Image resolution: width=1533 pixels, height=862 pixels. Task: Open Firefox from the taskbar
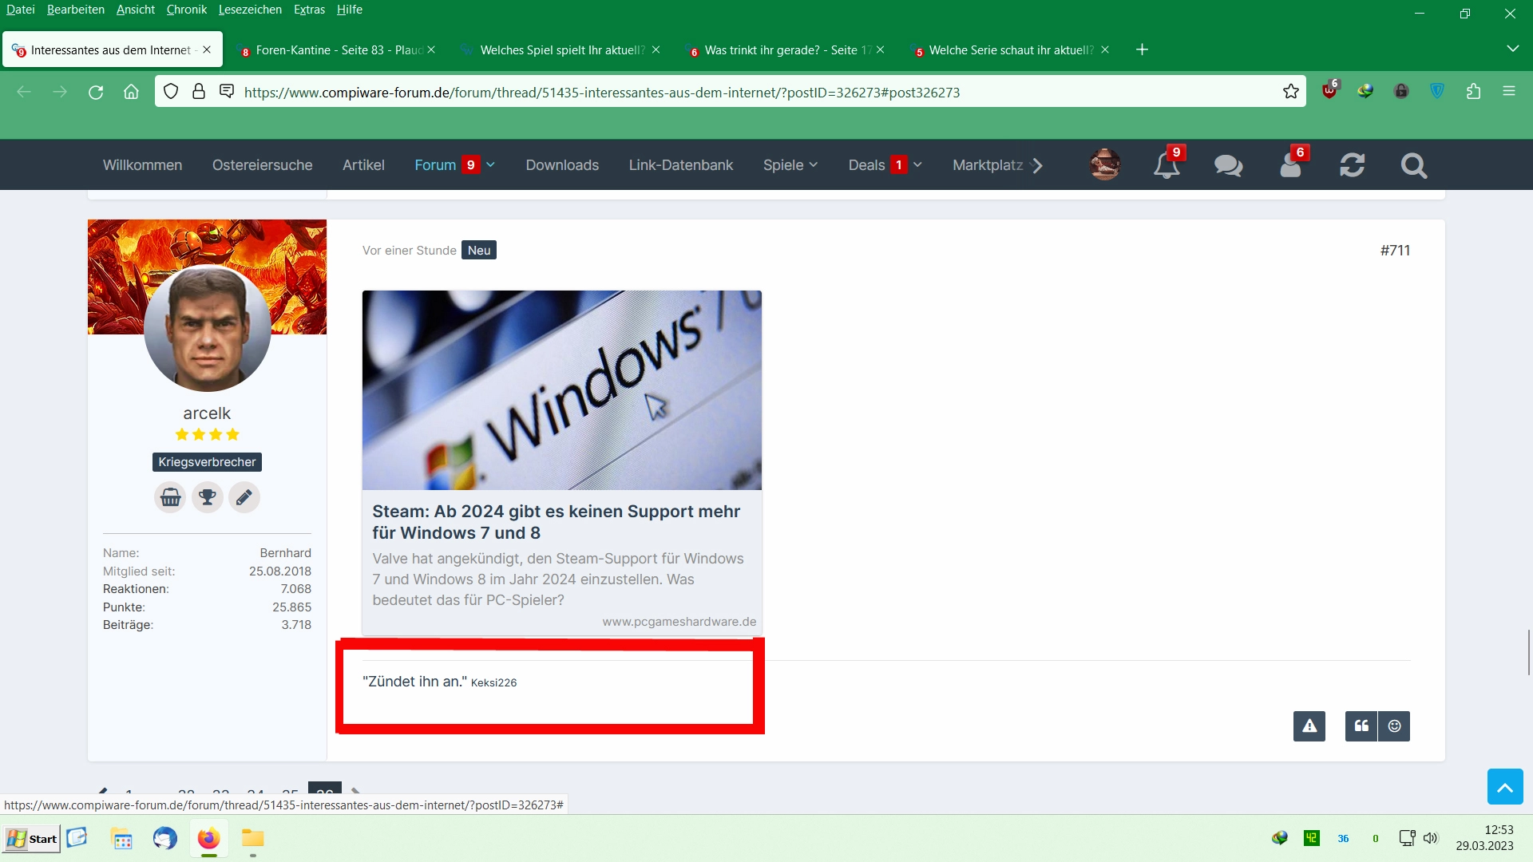[208, 839]
